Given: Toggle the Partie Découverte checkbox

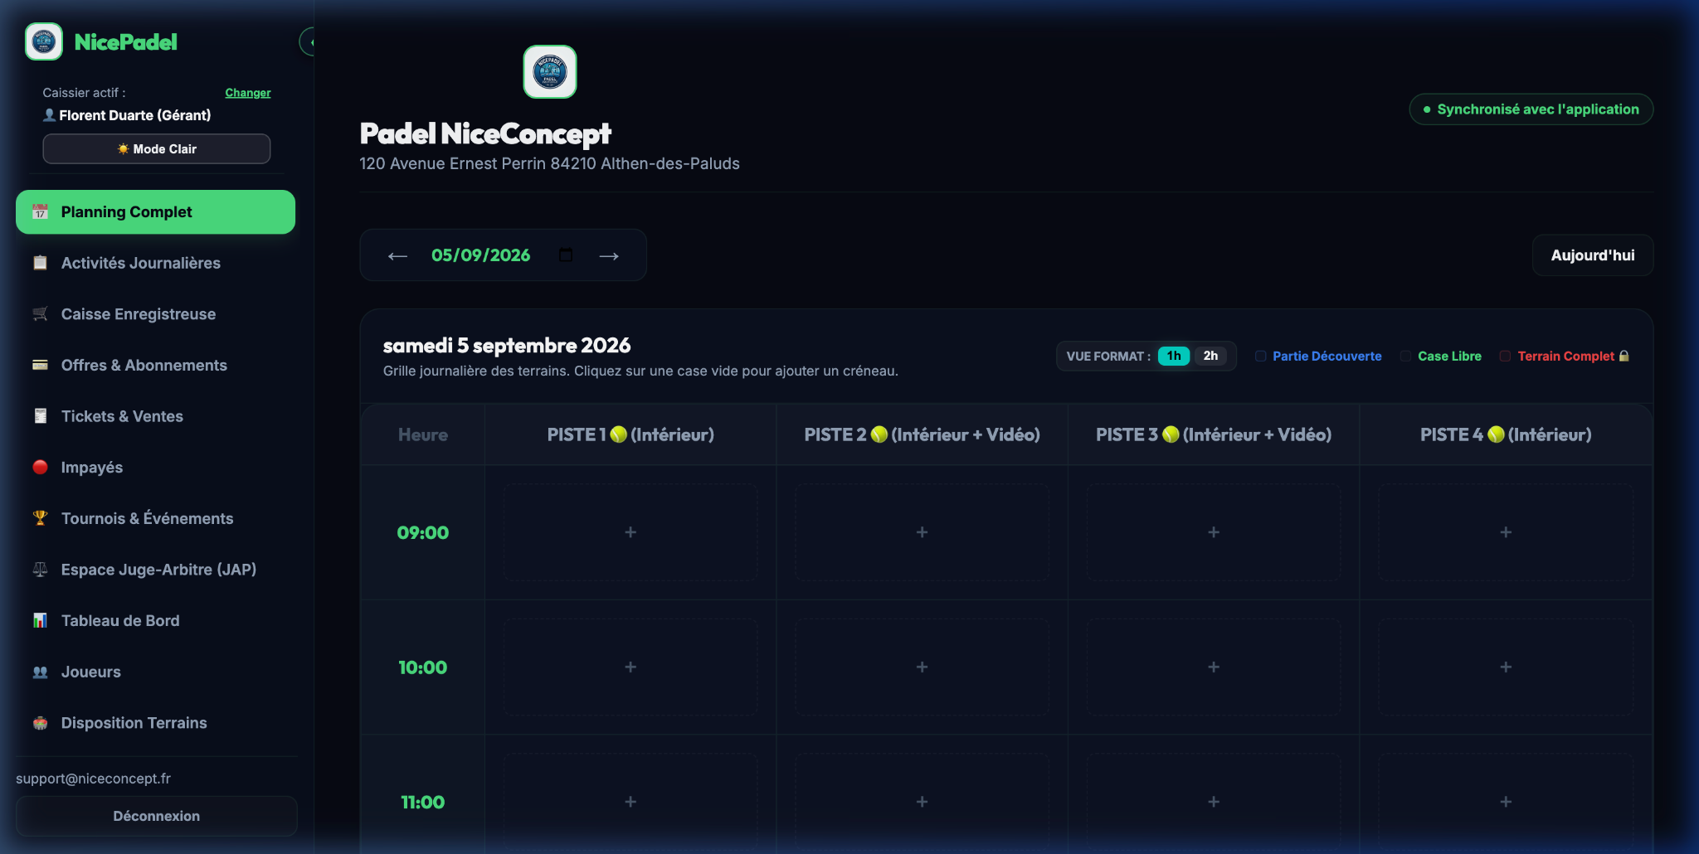Looking at the screenshot, I should click(x=1260, y=356).
